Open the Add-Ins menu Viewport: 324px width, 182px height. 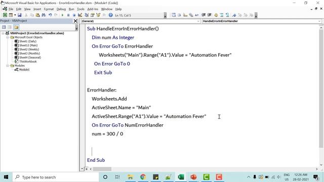point(93,9)
